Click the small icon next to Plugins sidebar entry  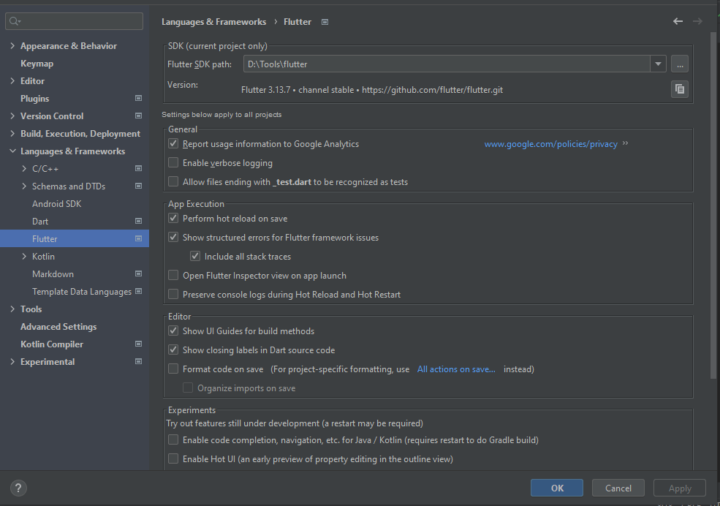coord(138,98)
